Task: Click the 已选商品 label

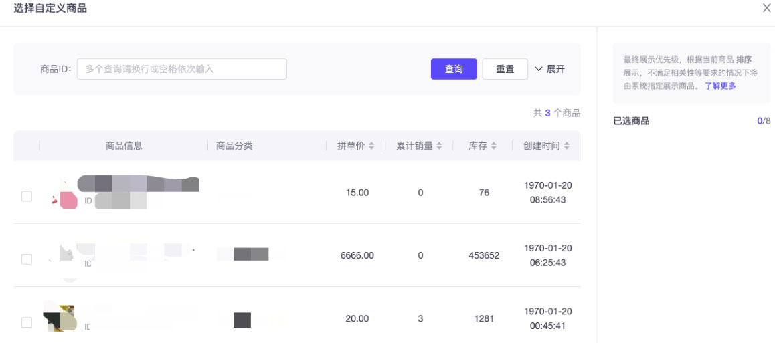Action: 631,121
